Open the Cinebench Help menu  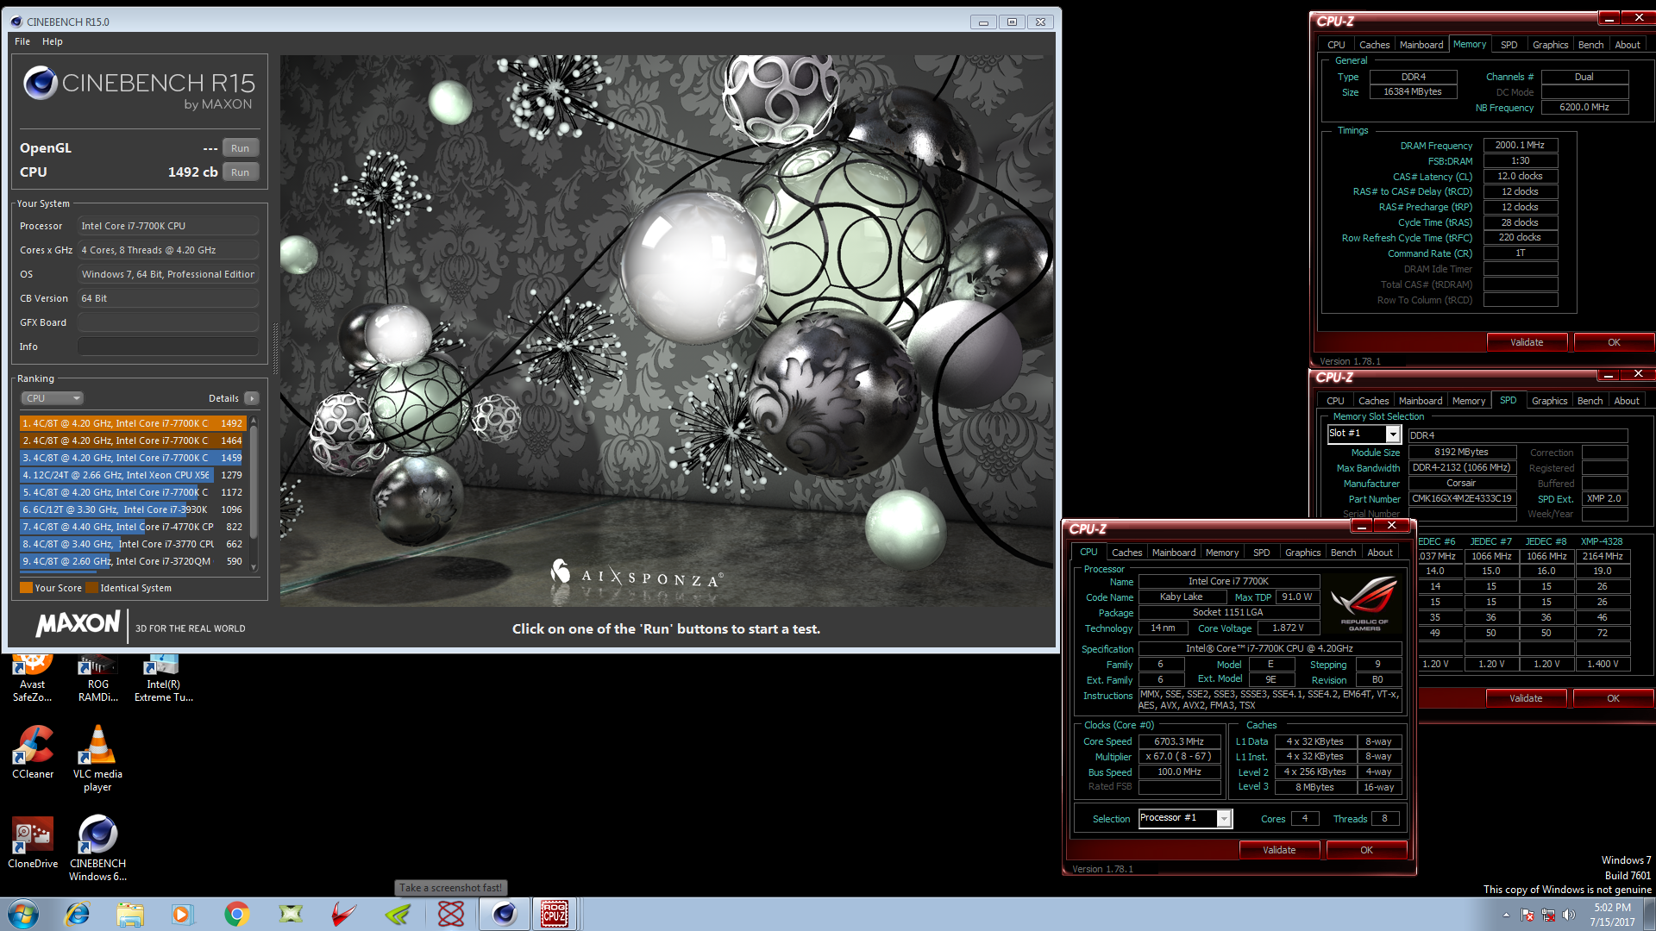[53, 41]
